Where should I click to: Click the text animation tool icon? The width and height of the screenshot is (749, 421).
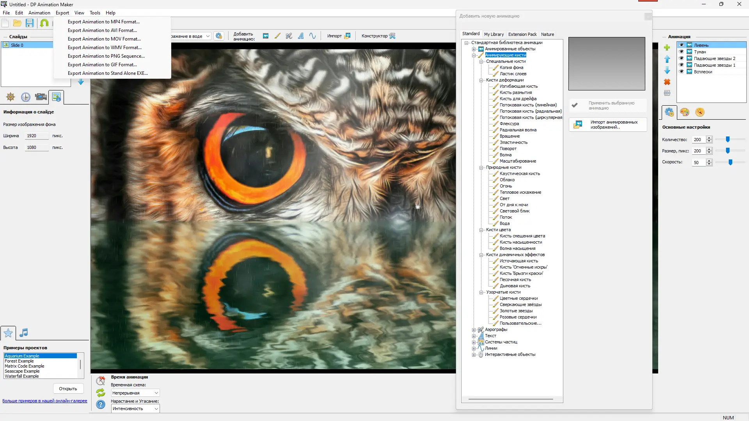click(301, 35)
